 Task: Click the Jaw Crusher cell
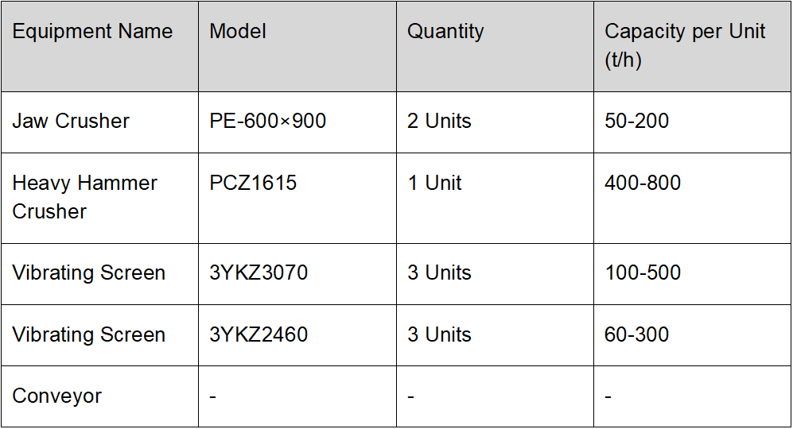pyautogui.click(x=99, y=122)
